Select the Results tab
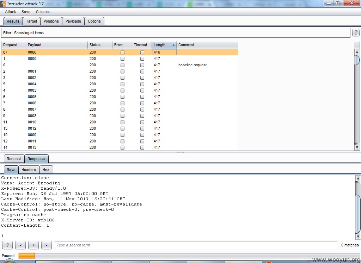Screen dimensions: 361x263 (13, 21)
